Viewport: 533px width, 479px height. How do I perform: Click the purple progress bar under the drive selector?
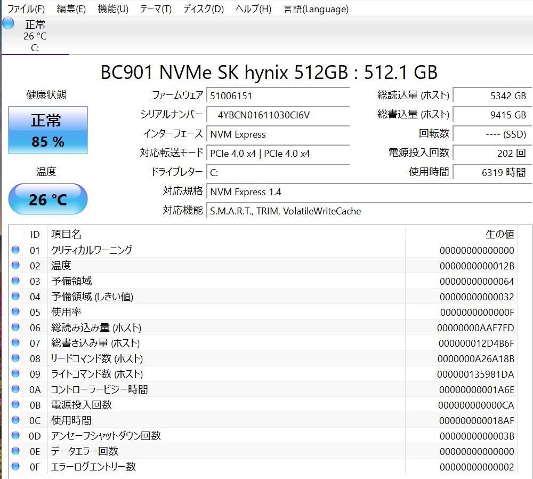pos(35,53)
